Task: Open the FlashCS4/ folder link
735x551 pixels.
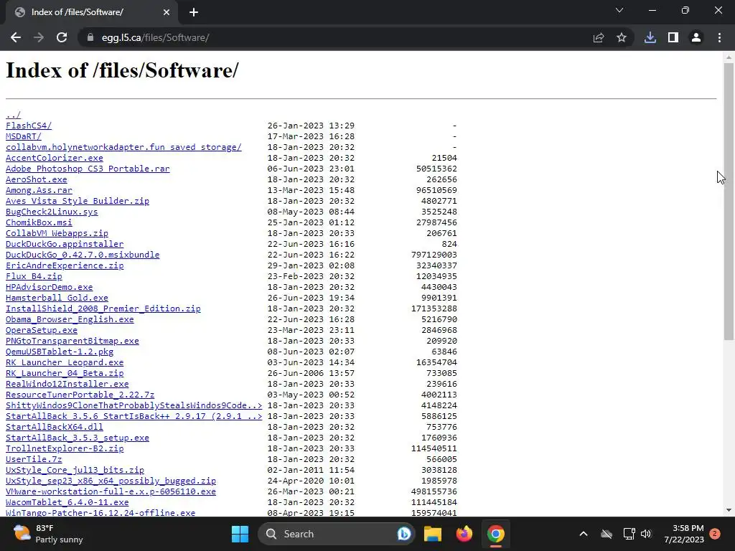Action: 29,126
